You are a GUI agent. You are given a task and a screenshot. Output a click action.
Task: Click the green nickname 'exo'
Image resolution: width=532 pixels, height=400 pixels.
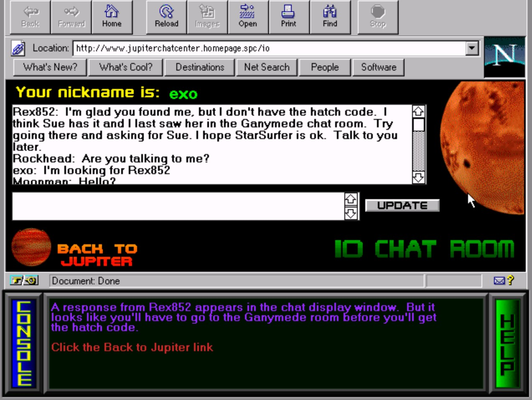pyautogui.click(x=183, y=94)
